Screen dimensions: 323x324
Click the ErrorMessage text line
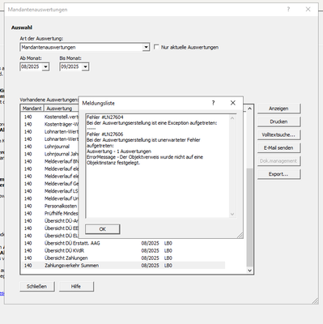[x=145, y=157]
